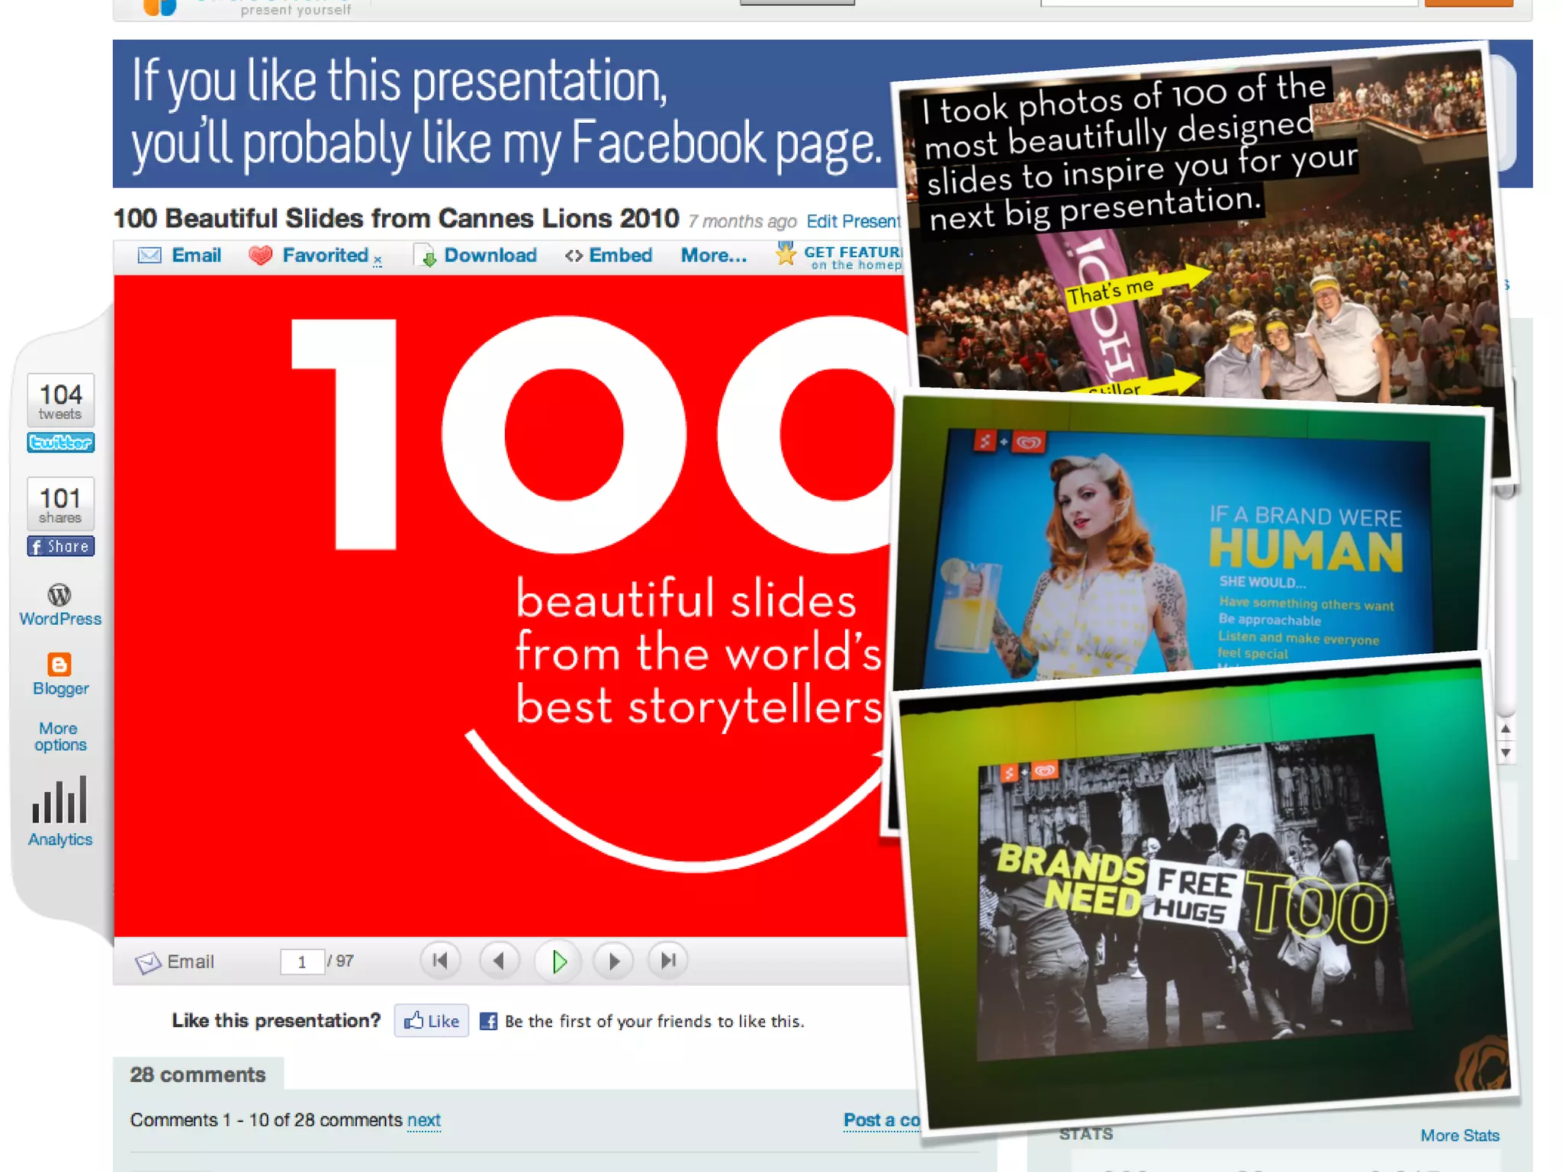Open the More Stats link
This screenshot has height=1172, width=1562.
click(x=1459, y=1135)
